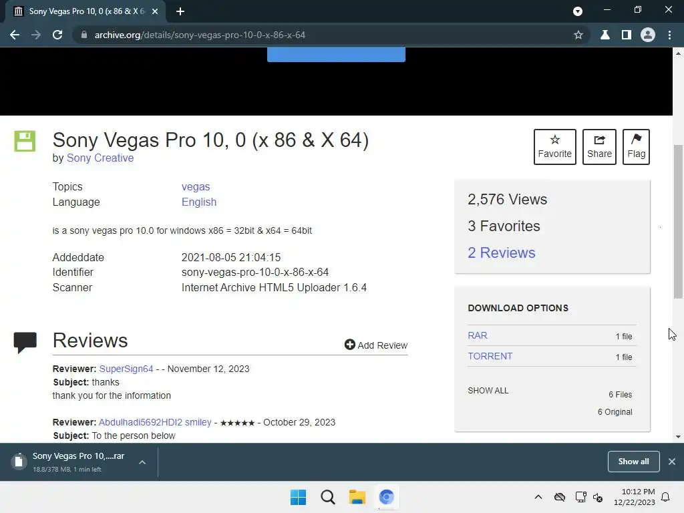The image size is (684, 513).
Task: Open the English language link
Action: (199, 202)
